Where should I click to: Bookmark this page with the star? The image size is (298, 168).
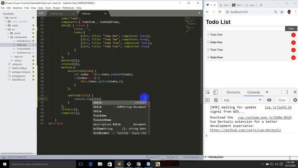coord(282,12)
